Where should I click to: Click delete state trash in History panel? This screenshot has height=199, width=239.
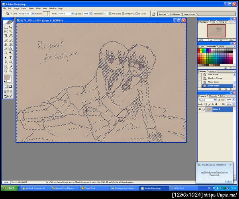pos(231,89)
